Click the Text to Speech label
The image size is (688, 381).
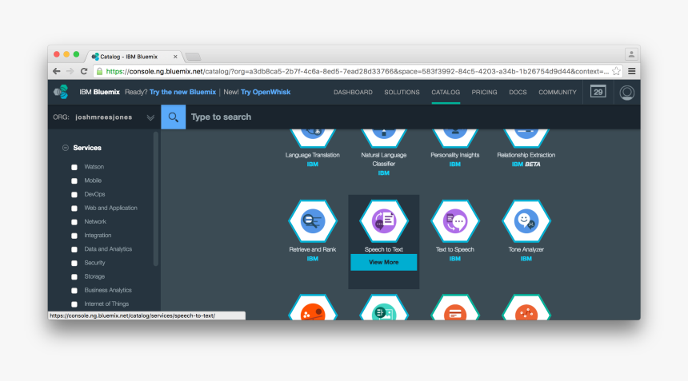455,250
